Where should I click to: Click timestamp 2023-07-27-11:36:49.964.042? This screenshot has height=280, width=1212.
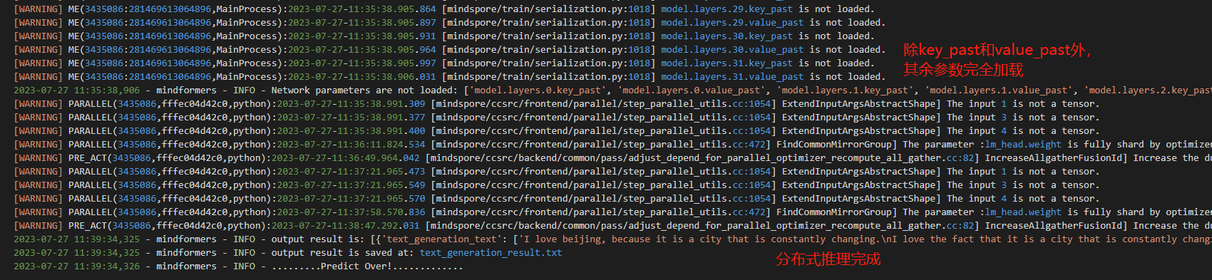point(345,158)
